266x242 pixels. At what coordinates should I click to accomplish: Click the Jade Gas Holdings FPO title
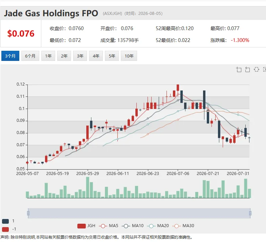pyautogui.click(x=51, y=13)
